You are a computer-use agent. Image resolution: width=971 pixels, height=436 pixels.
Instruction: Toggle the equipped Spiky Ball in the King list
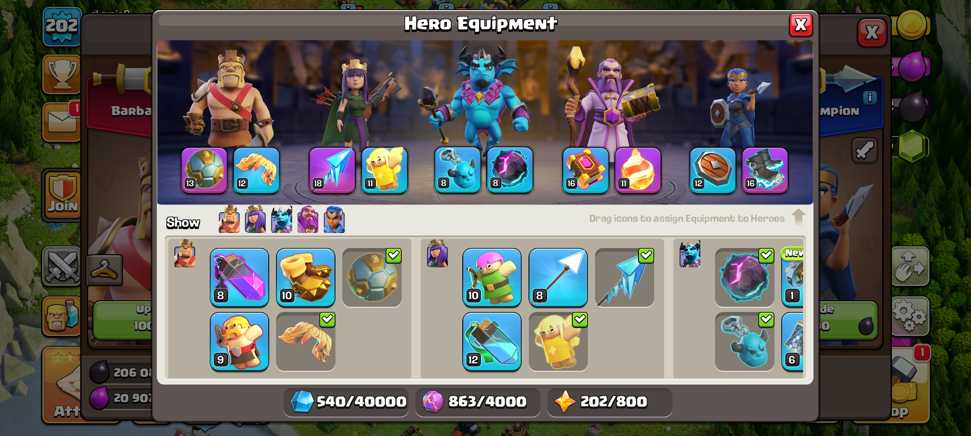pos(372,277)
